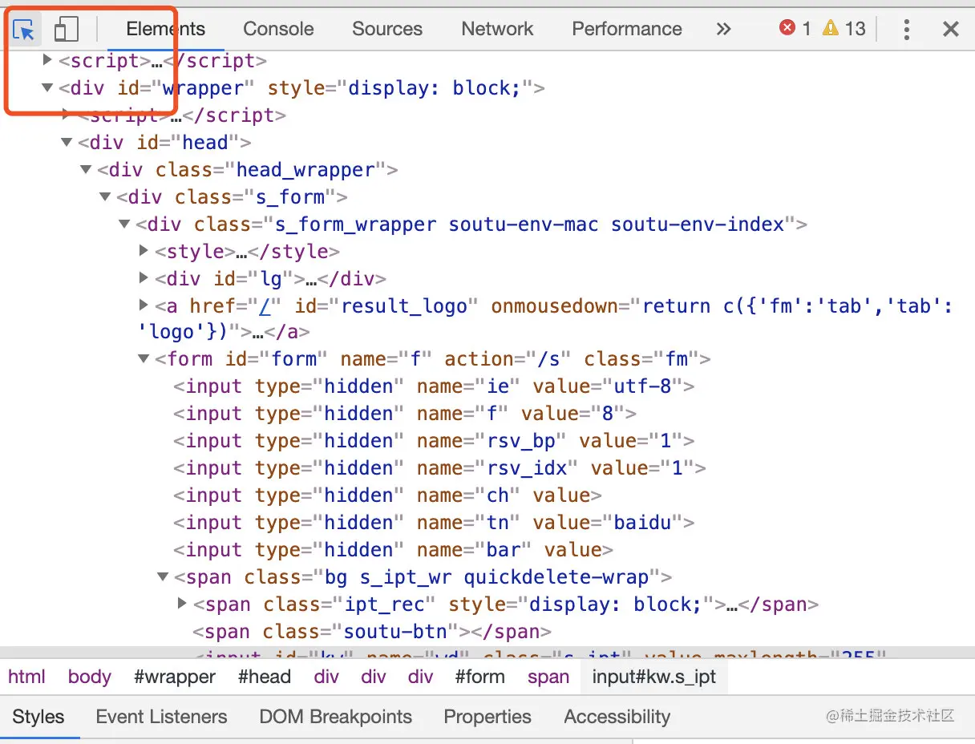Toggle the device toolbar icon
Image resolution: width=975 pixels, height=744 pixels.
click(x=66, y=30)
